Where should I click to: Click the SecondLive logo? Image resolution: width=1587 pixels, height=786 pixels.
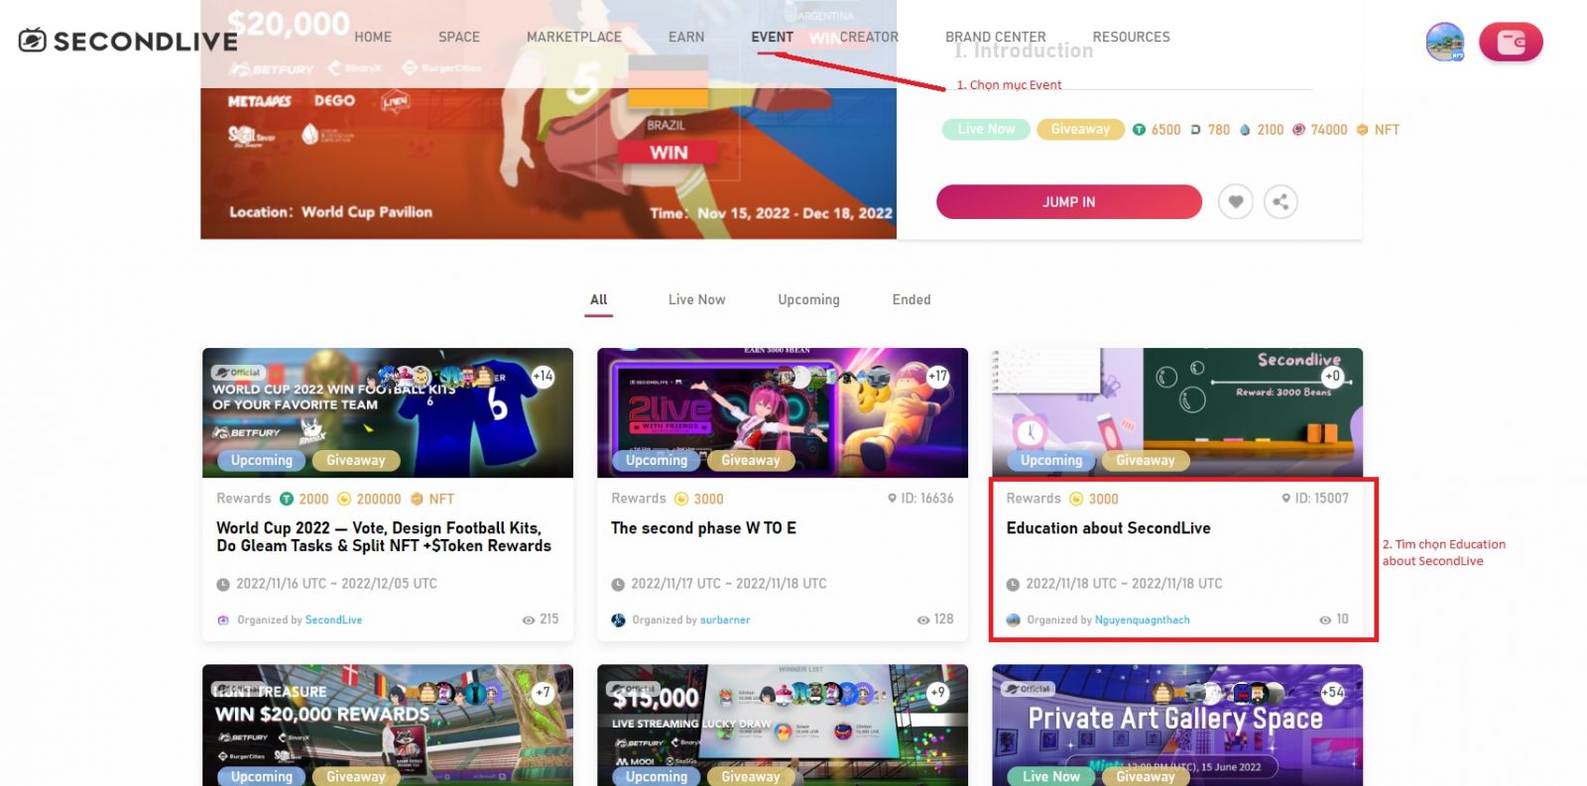click(128, 41)
